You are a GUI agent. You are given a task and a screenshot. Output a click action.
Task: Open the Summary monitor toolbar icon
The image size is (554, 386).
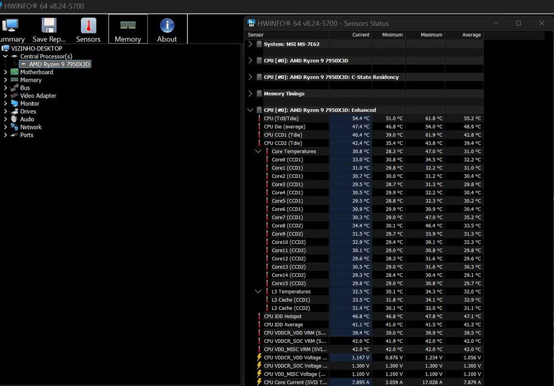point(12,30)
